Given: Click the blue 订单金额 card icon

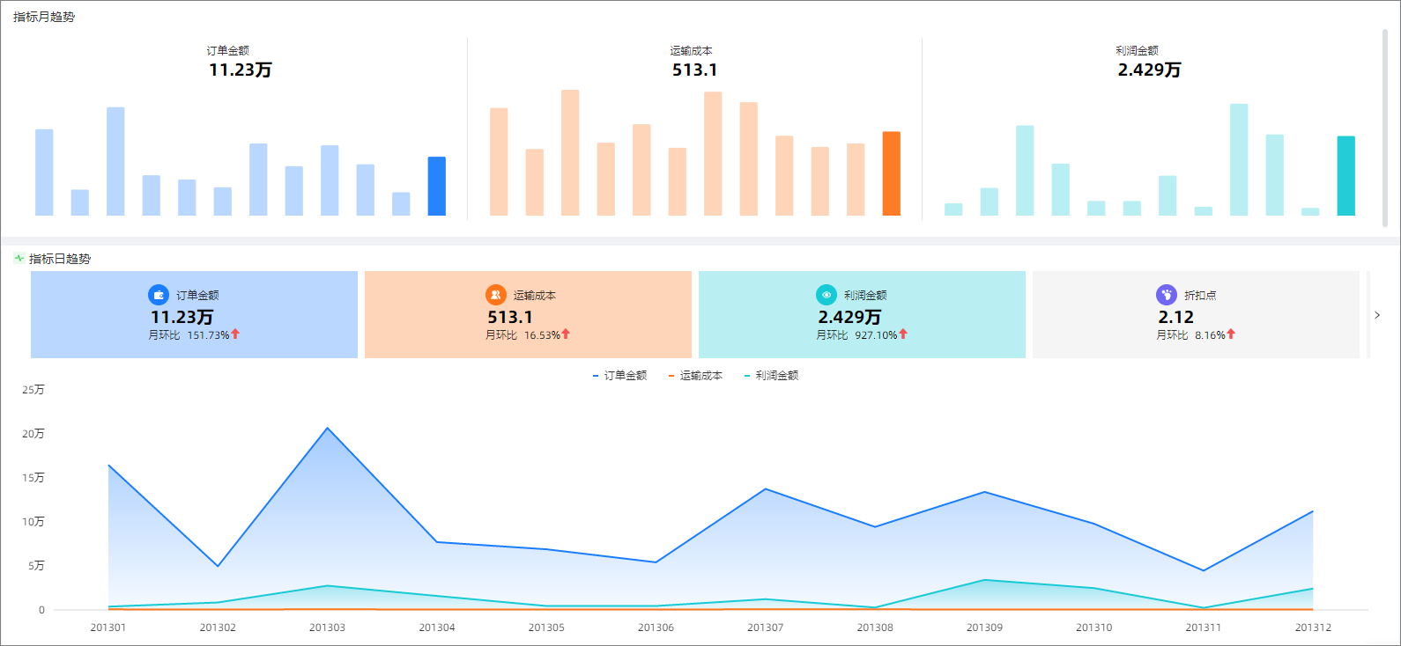Looking at the screenshot, I should click(x=159, y=295).
